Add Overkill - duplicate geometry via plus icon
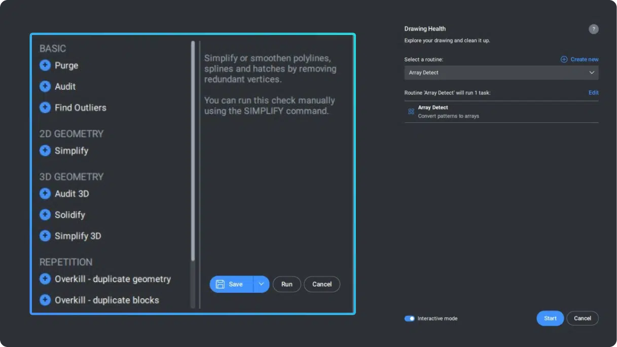Image resolution: width=617 pixels, height=347 pixels. tap(45, 279)
